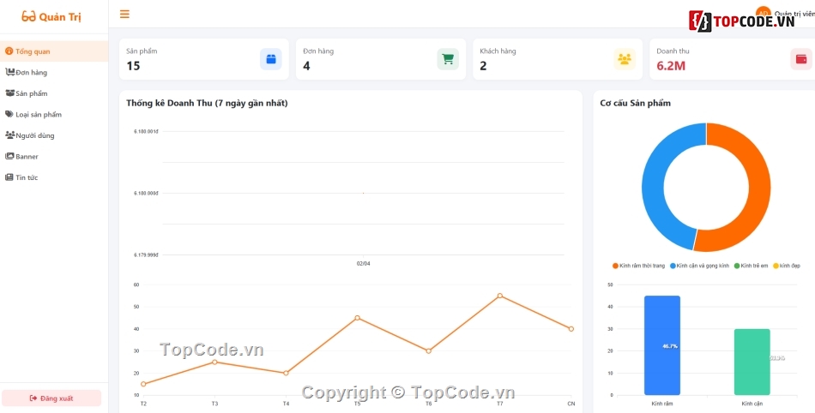Screen dimensions: 815x413
Task: Click the T5 data point on line chart
Action: pos(357,318)
